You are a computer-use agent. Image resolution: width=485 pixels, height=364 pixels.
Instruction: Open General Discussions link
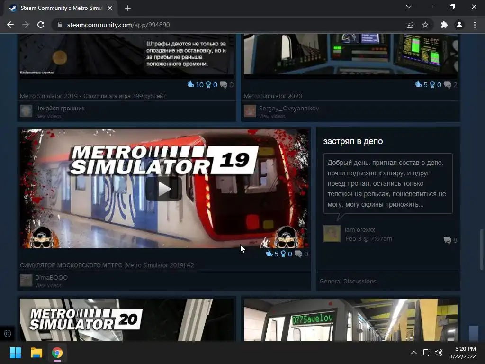point(348,281)
